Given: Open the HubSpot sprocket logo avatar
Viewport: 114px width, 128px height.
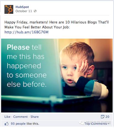Looking at the screenshot, I should [x=9, y=9].
